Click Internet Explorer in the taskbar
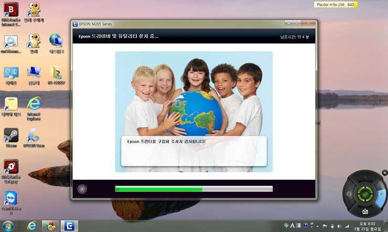 pos(32,226)
